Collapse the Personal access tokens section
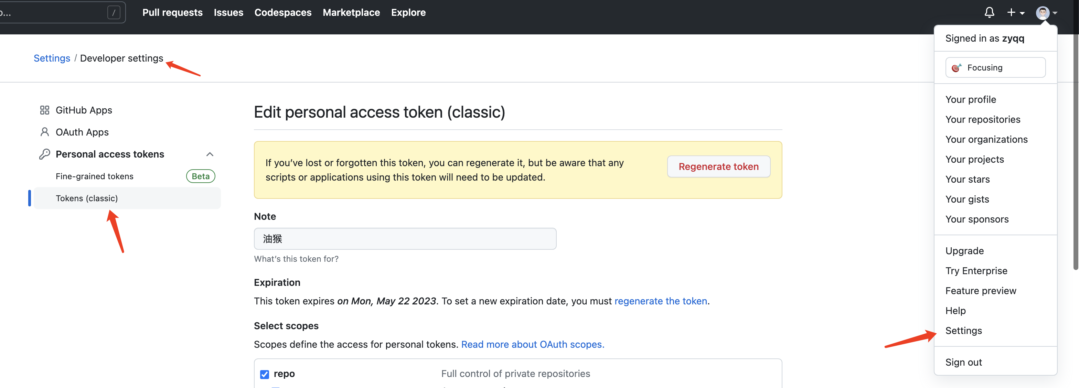This screenshot has height=388, width=1079. pos(210,154)
